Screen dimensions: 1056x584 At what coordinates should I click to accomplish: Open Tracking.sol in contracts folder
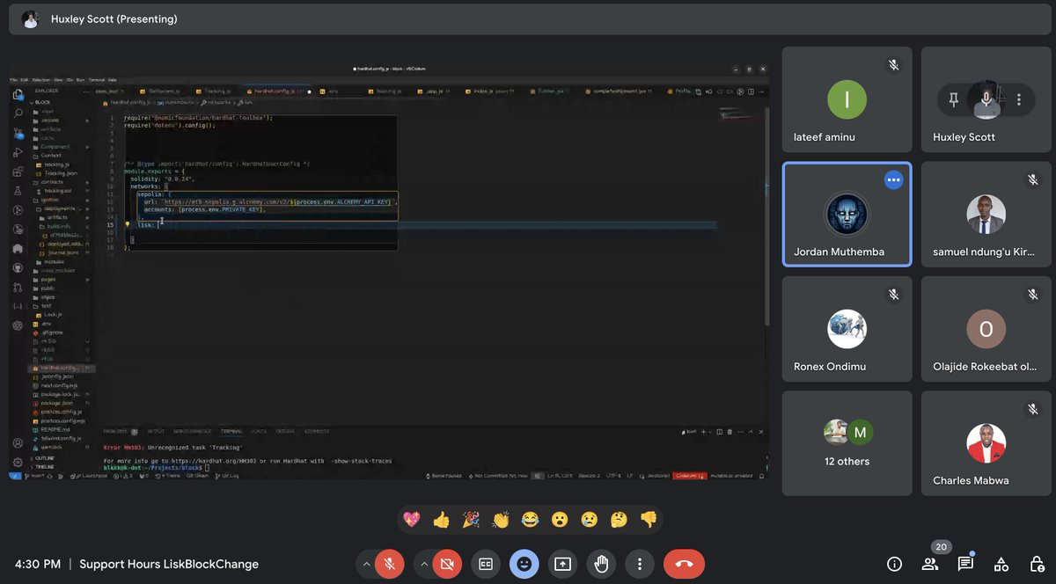(x=57, y=190)
